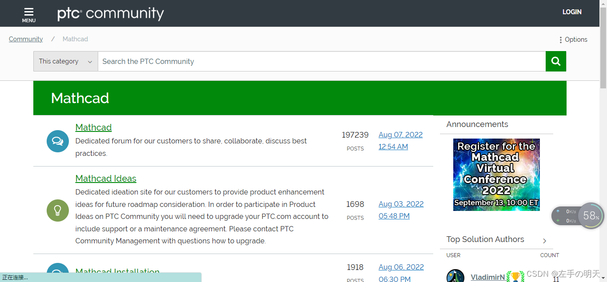The width and height of the screenshot is (607, 282).
Task: Open the hamburger MENU button
Action: (x=29, y=14)
